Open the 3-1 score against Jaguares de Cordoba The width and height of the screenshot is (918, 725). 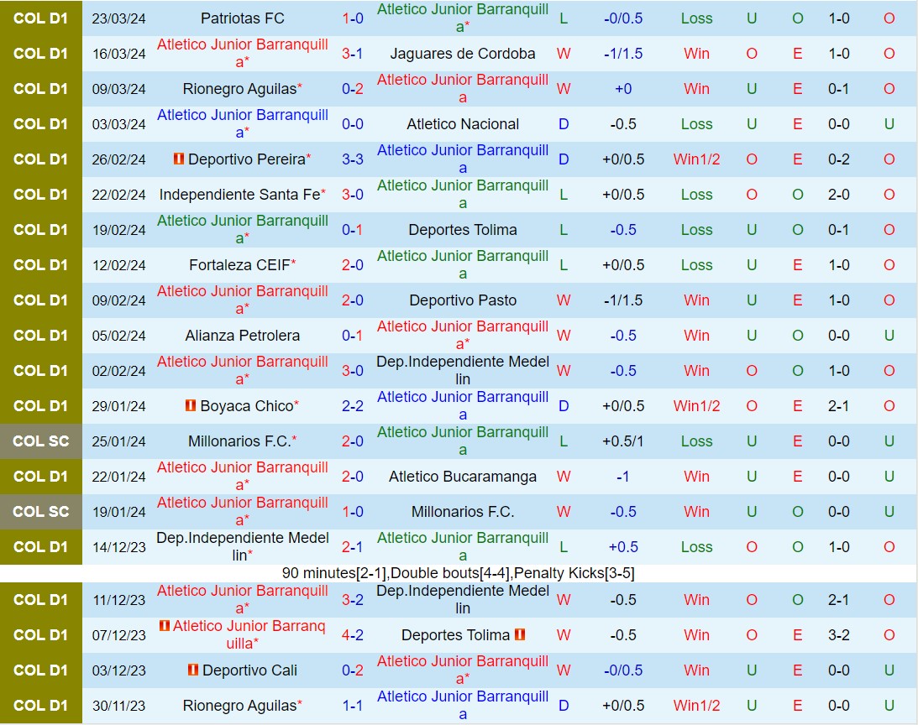point(353,53)
